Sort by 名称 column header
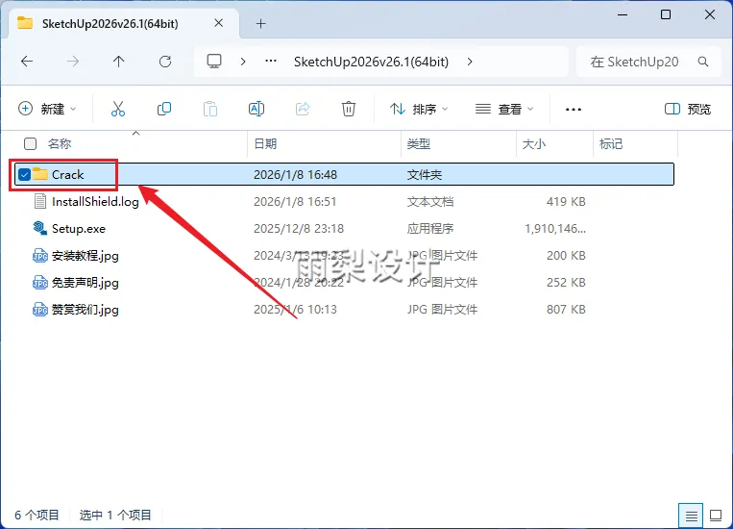Screen dimensions: 733x529 [60, 143]
